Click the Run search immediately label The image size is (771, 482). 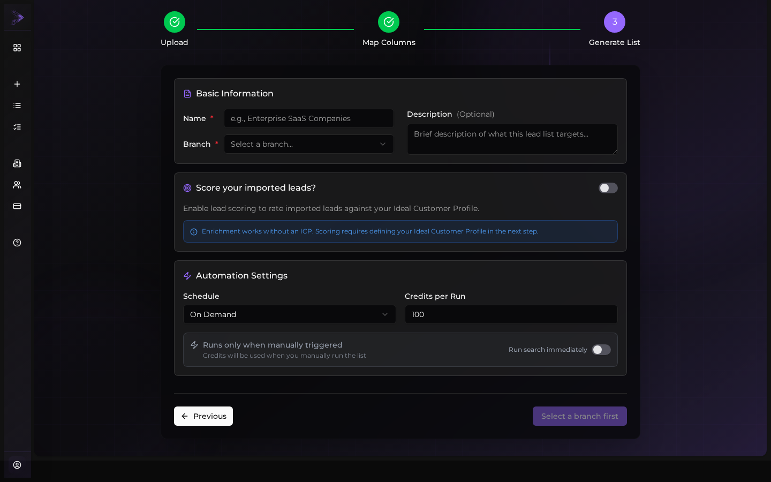[x=548, y=350]
